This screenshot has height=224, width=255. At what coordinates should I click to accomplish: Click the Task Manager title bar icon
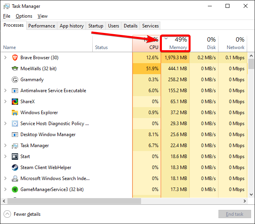coord(7,6)
